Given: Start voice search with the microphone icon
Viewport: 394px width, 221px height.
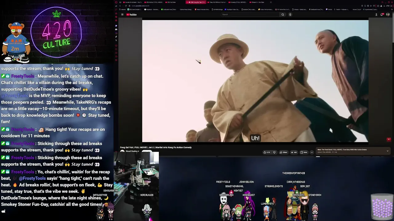Looking at the screenshot, I should (290, 14).
